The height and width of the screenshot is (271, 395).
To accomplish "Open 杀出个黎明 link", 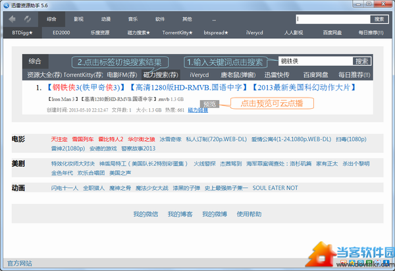I will 356,164.
